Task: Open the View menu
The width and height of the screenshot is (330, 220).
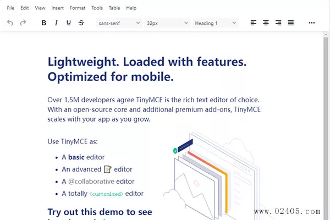Action: [40, 8]
